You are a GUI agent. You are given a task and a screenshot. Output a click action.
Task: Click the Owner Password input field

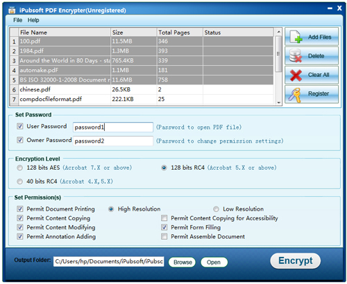[113, 141]
